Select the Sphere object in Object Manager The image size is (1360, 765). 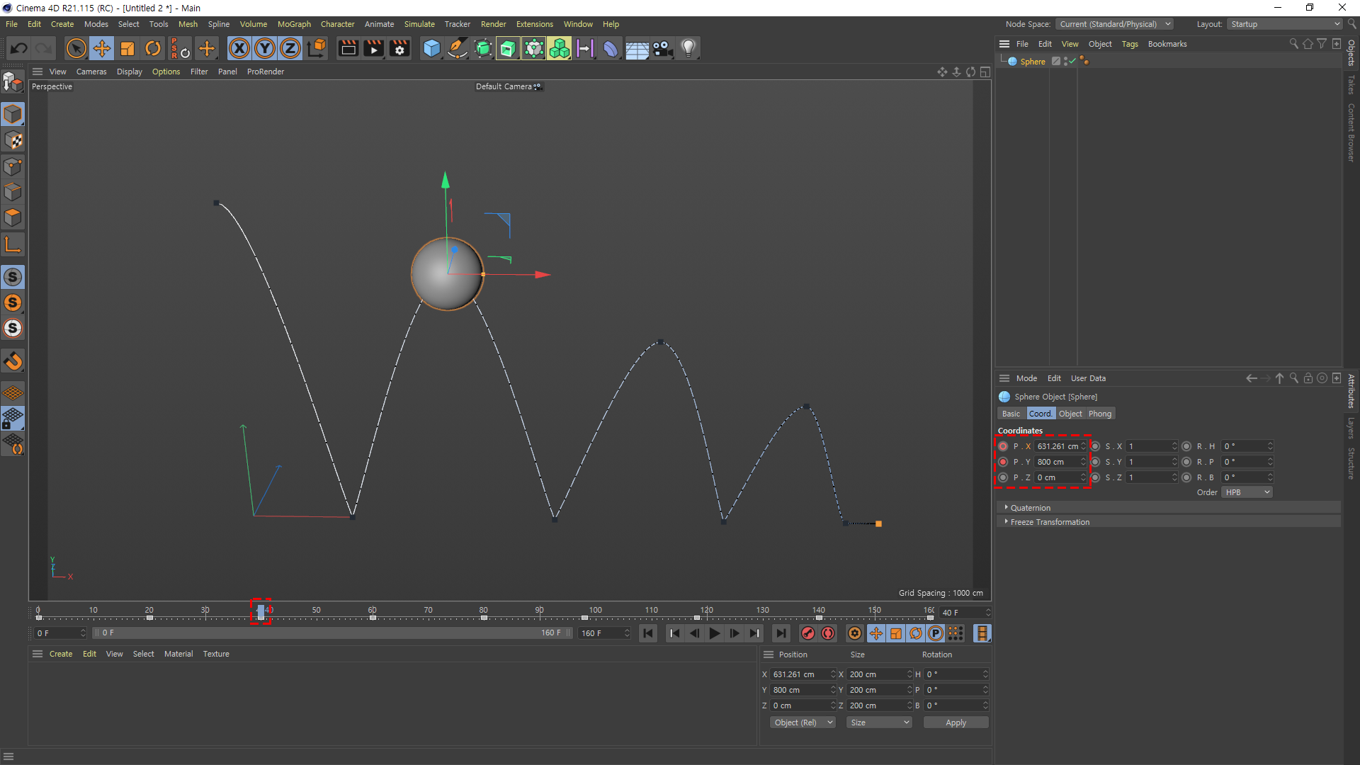tap(1032, 62)
